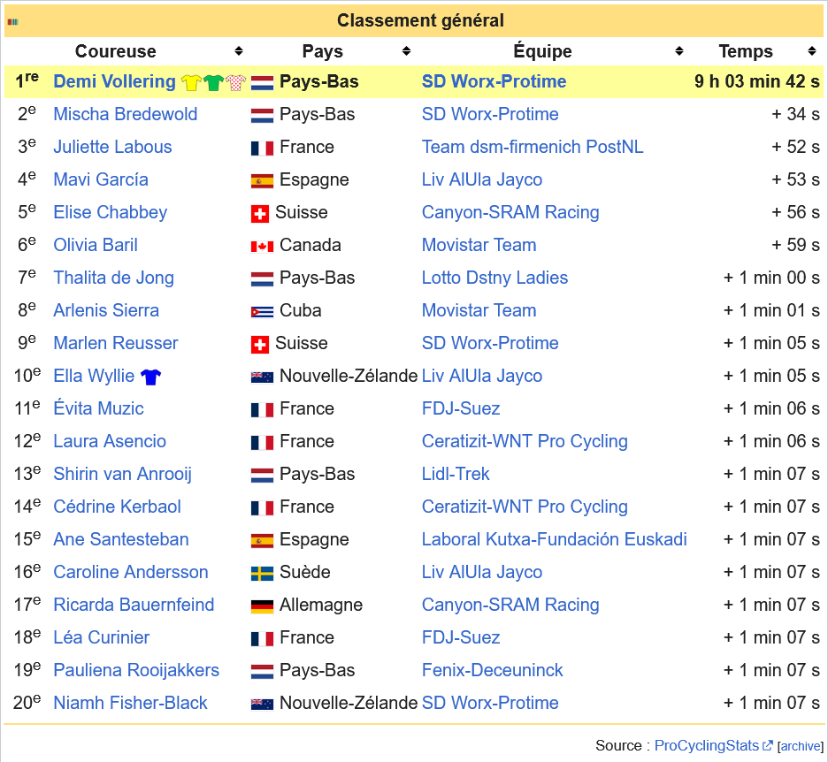Screen dimensions: 828x762
Task: Click the French flag in Léa Curinier's row
Action: pyautogui.click(x=262, y=639)
